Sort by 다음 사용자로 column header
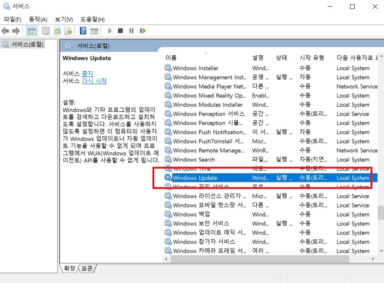Screen dimensions: 384x283 356,58
